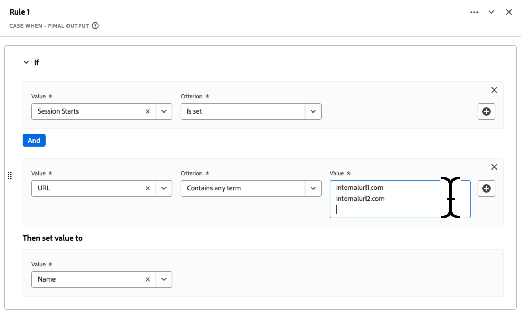
Task: Clear the URL value selection
Action: pos(148,188)
